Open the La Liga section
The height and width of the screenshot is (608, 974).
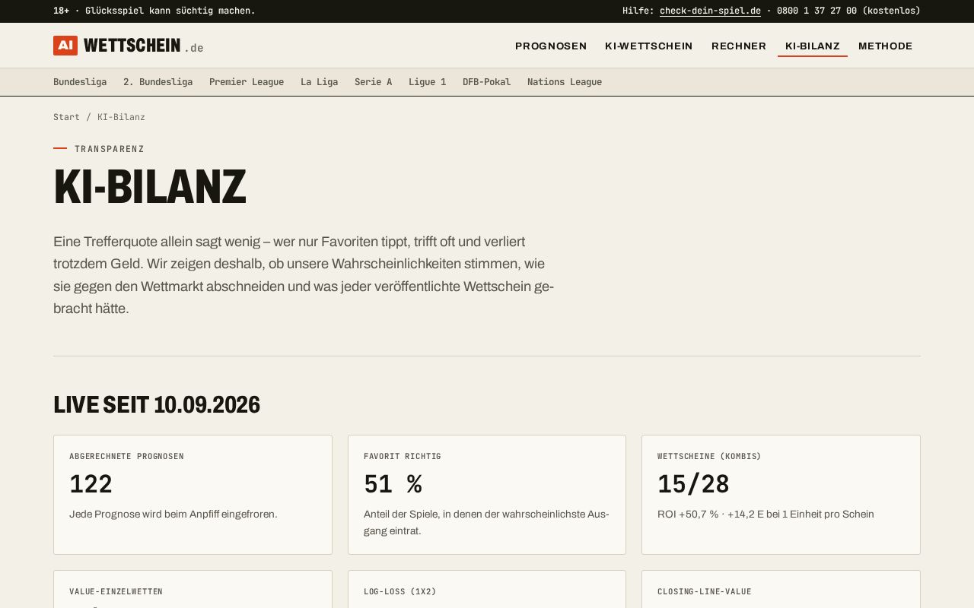tap(319, 82)
